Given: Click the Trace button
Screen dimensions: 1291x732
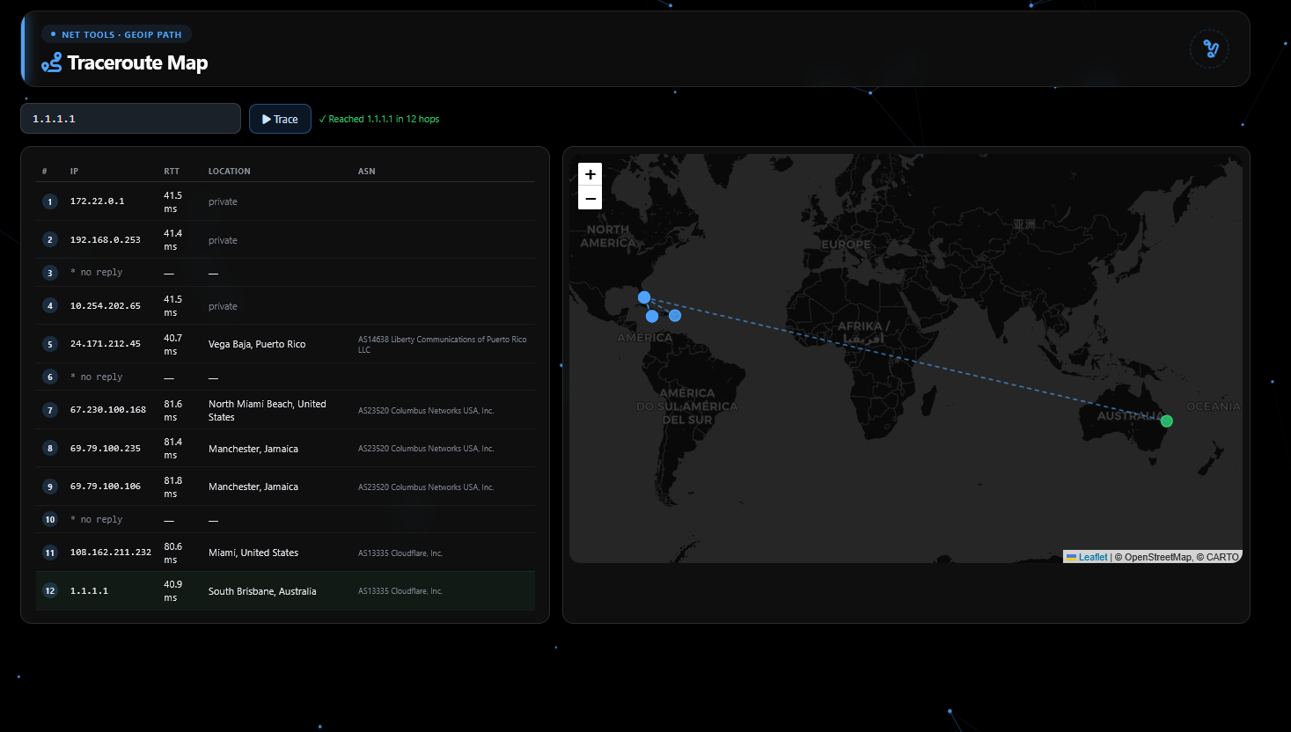Looking at the screenshot, I should [280, 119].
